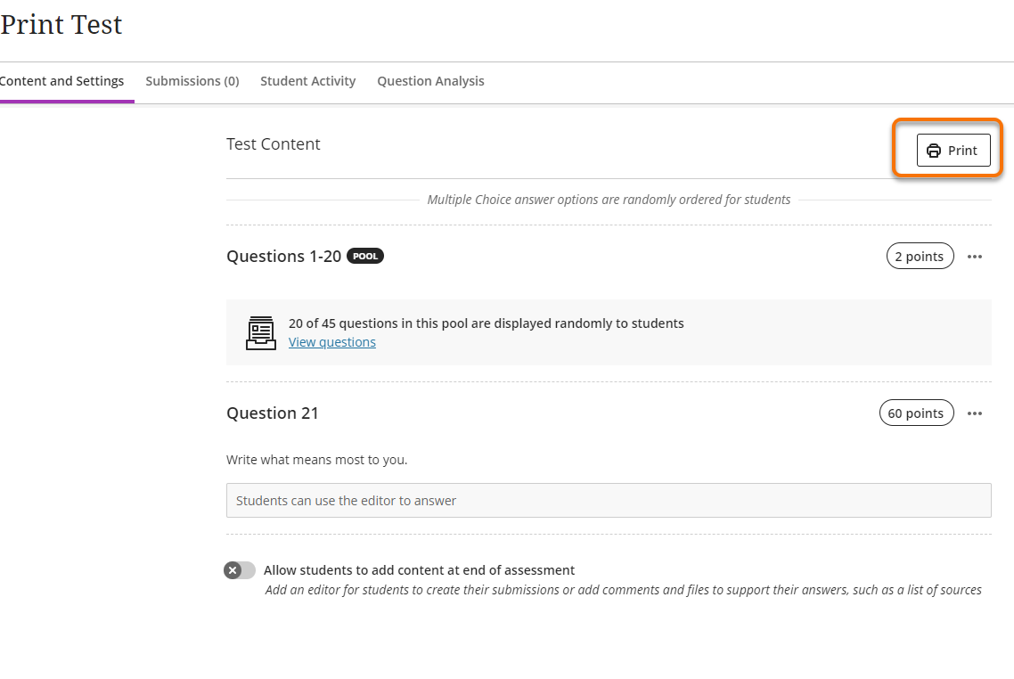Click the Students can use the editor field
Image resolution: width=1014 pixels, height=679 pixels.
(609, 501)
